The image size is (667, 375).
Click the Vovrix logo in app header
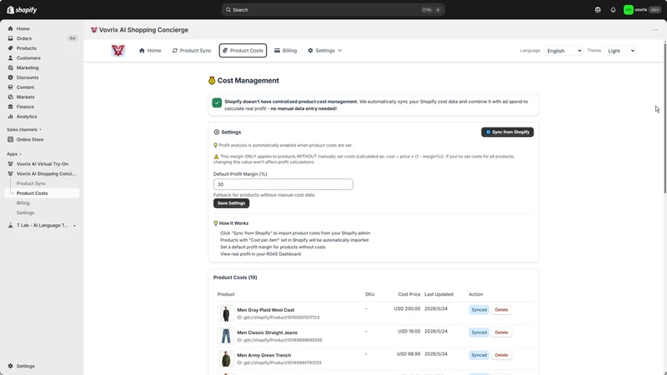point(118,51)
